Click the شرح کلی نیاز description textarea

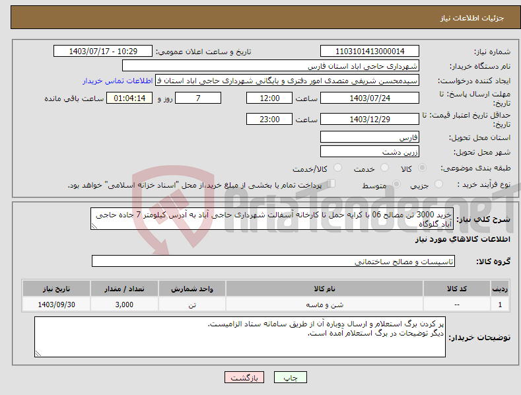pyautogui.click(x=272, y=219)
